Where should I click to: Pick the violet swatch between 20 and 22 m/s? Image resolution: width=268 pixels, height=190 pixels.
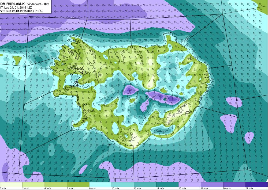coord(234,185)
